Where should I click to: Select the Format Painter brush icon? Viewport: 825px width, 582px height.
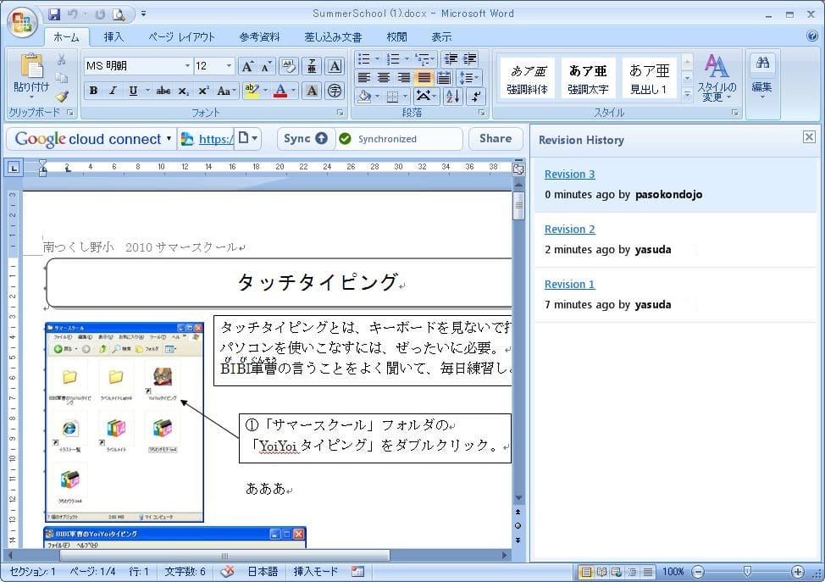[x=62, y=97]
